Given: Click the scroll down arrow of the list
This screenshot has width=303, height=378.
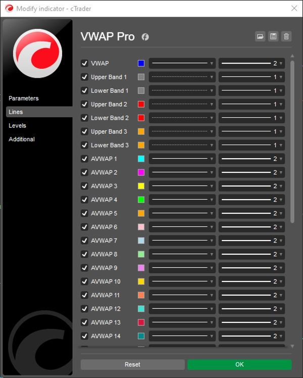Looking at the screenshot, I should pos(292,346).
